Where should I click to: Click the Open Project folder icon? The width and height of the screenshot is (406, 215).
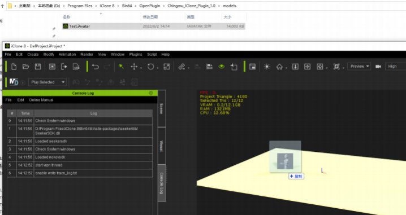tap(25, 67)
